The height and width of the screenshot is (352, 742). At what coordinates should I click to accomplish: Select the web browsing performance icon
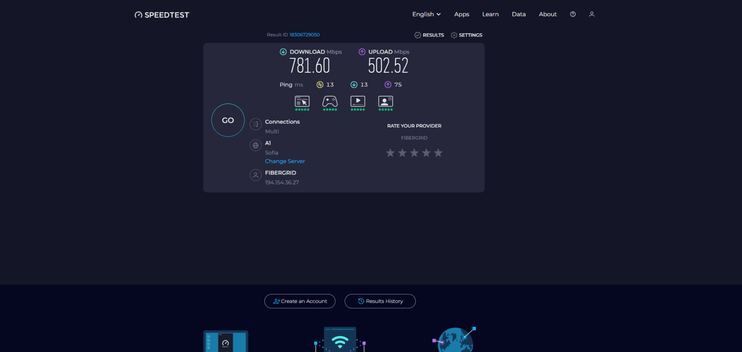pos(302,102)
